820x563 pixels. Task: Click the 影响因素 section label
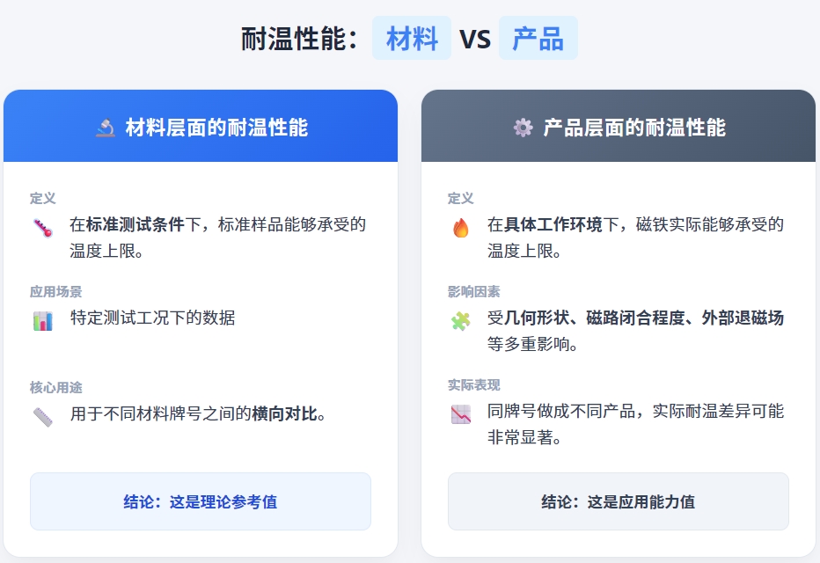click(x=473, y=292)
